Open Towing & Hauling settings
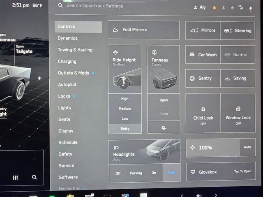The height and width of the screenshot is (197, 263). [x=75, y=50]
